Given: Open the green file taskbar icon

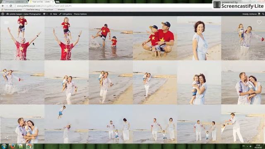Looking at the screenshot, I should click(x=21, y=146).
